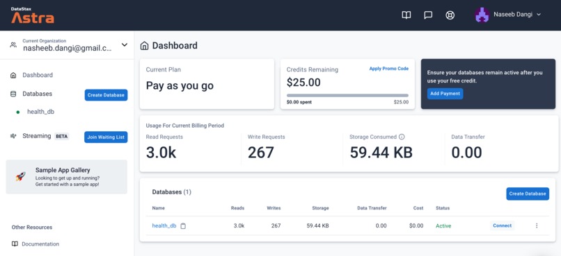The height and width of the screenshot is (256, 561).
Task: Open the chat bubble icon in header
Action: tap(428, 15)
